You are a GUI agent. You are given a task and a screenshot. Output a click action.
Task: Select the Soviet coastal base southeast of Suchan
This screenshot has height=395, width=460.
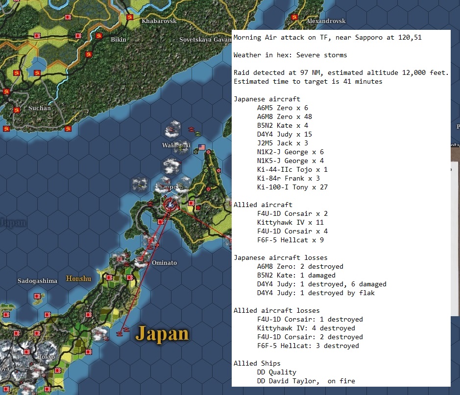coord(68,129)
